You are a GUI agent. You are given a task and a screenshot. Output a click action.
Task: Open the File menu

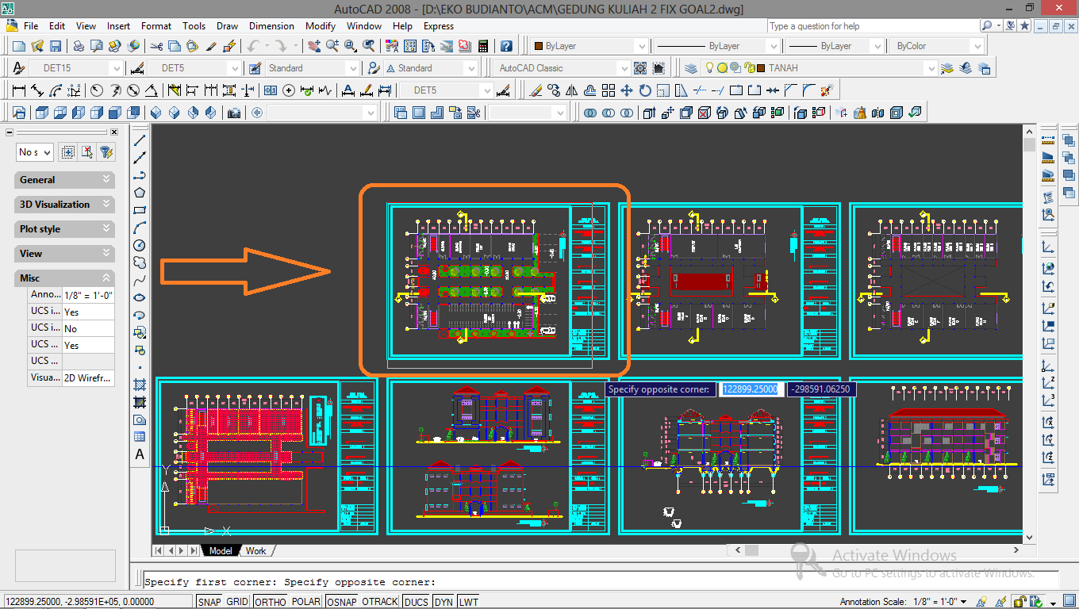pyautogui.click(x=31, y=26)
